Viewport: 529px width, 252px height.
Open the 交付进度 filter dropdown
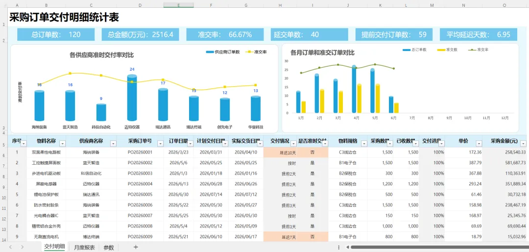(441, 144)
